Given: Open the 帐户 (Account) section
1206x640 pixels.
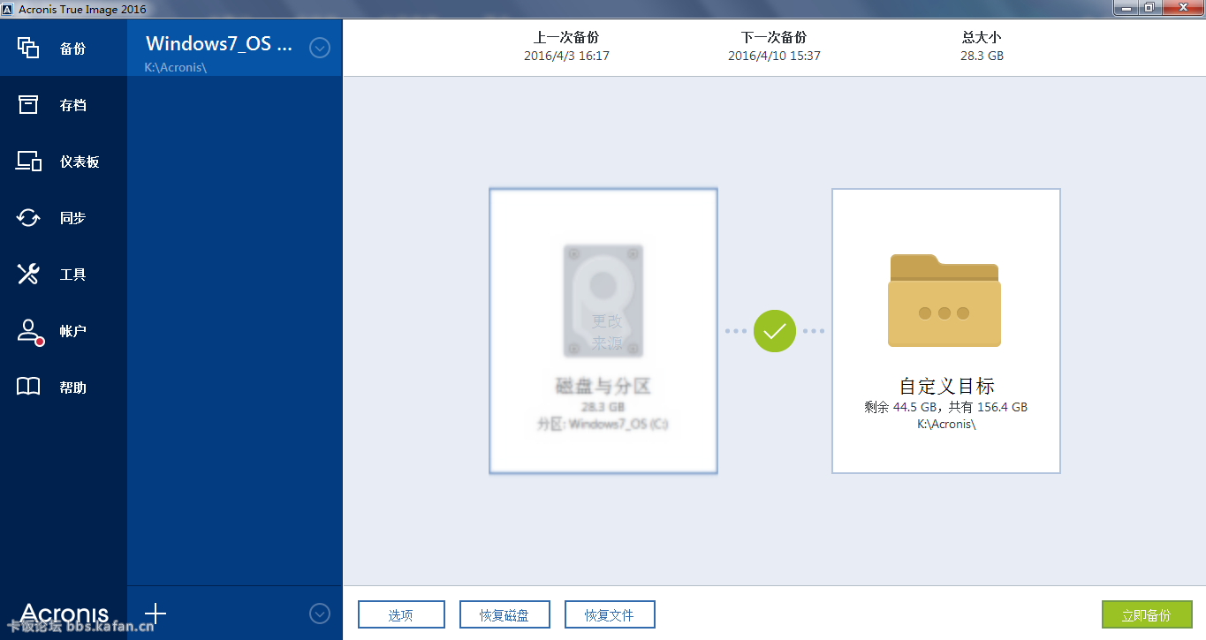Looking at the screenshot, I should point(64,331).
